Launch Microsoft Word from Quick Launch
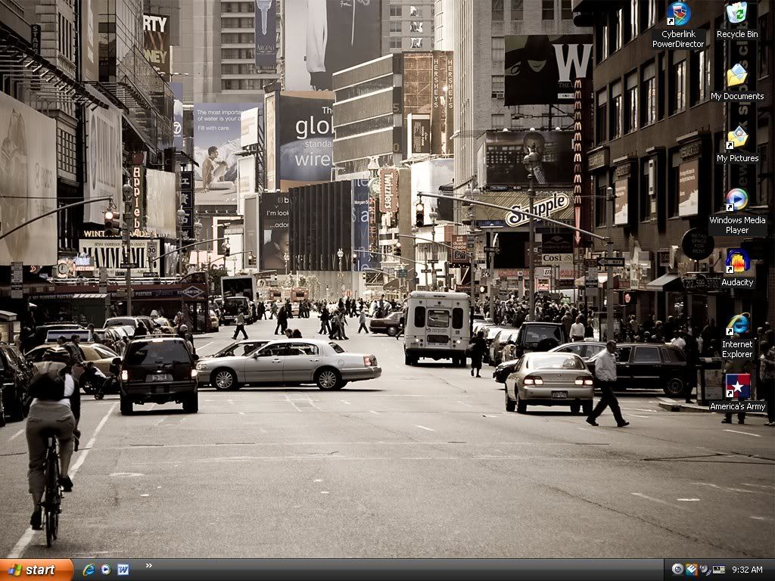This screenshot has height=581, width=775. pyautogui.click(x=123, y=570)
